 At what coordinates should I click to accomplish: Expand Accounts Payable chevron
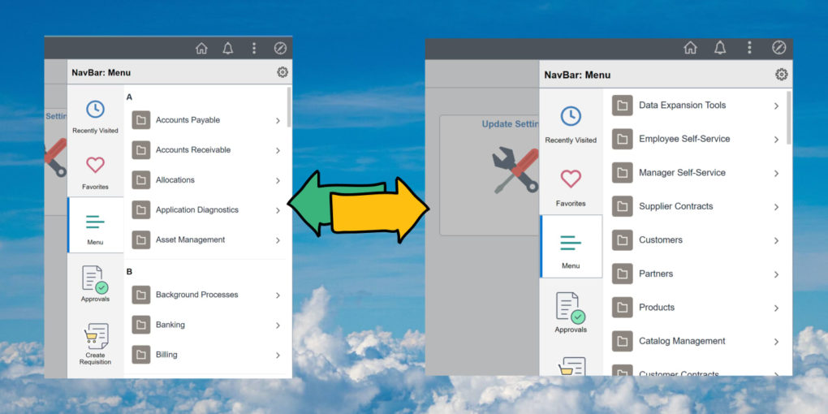pyautogui.click(x=278, y=121)
